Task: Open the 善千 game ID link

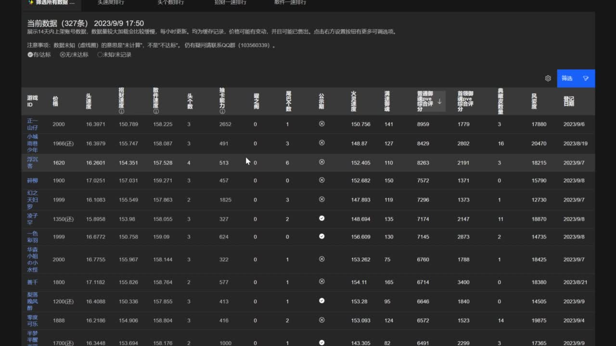Action: (32, 283)
